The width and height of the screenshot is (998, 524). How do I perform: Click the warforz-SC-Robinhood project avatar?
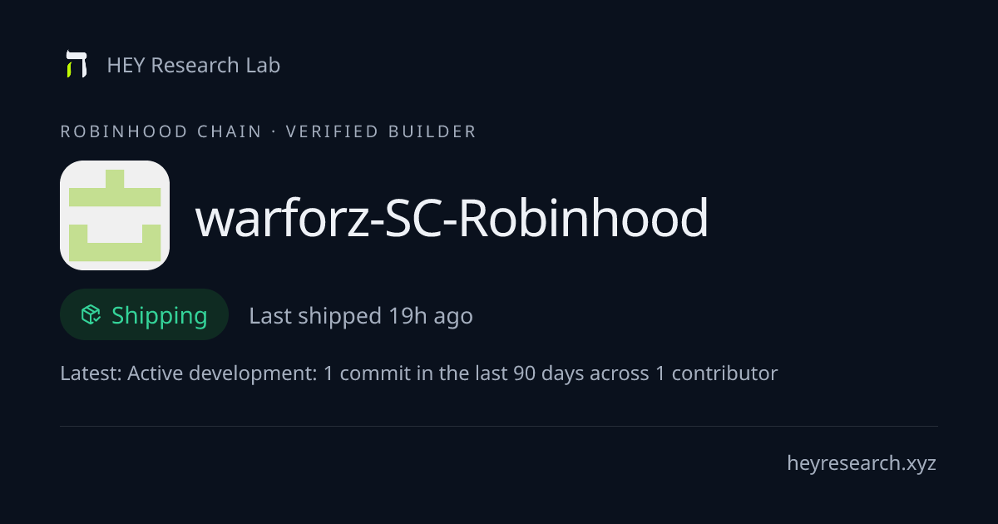pos(115,215)
